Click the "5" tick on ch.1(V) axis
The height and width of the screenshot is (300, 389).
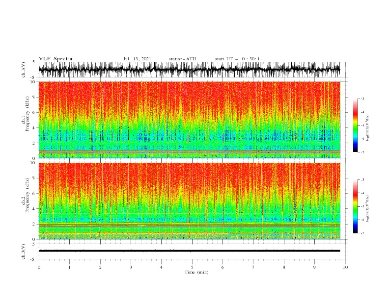pyautogui.click(x=34, y=62)
